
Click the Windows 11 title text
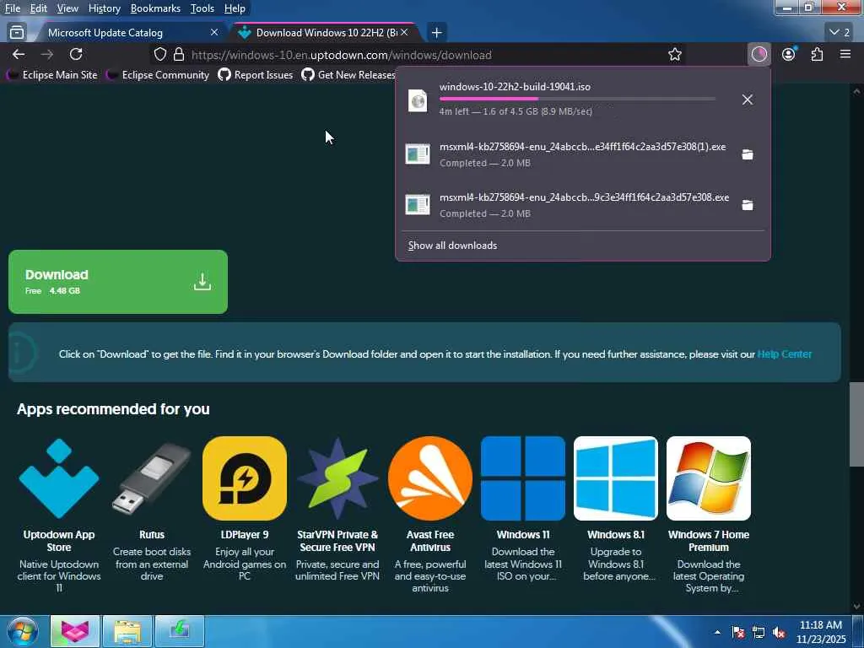point(523,534)
